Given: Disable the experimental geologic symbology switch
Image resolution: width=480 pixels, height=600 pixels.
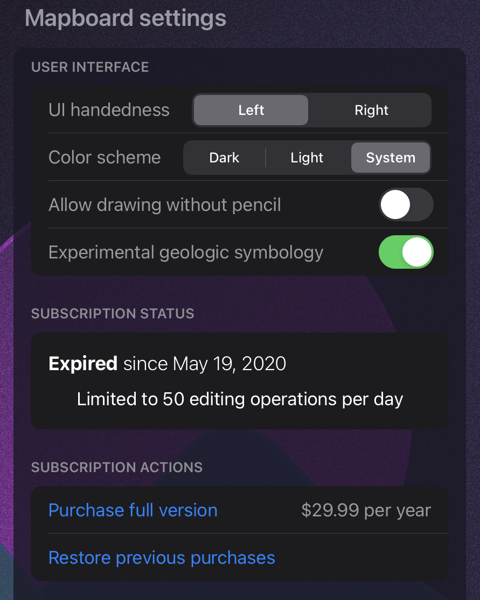Looking at the screenshot, I should tap(406, 253).
